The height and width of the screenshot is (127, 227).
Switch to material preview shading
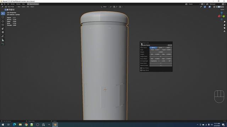coord(221,7)
